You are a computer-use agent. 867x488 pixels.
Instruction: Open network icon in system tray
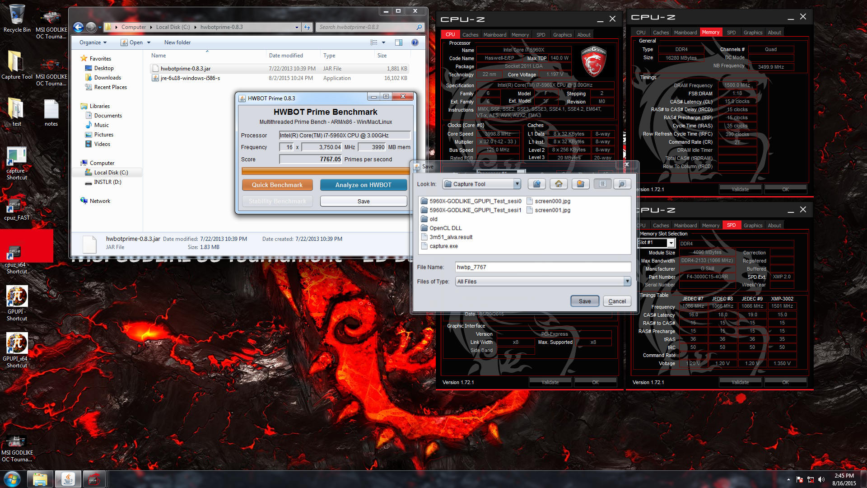pos(811,479)
